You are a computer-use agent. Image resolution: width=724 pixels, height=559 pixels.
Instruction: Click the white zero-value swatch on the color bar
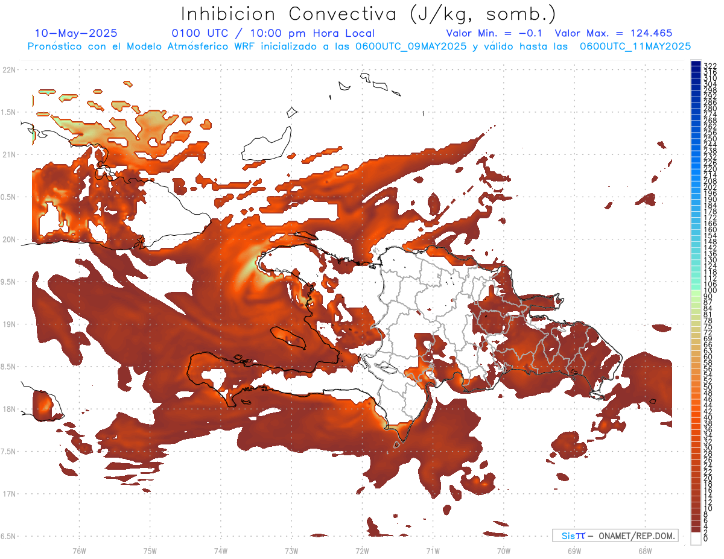click(x=696, y=538)
